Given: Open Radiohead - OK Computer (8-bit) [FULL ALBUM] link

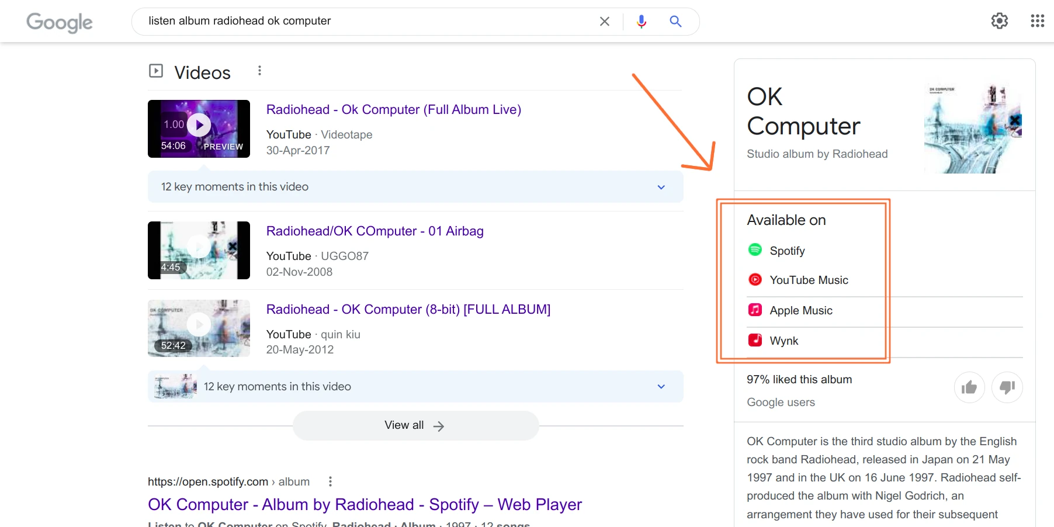Looking at the screenshot, I should (408, 309).
